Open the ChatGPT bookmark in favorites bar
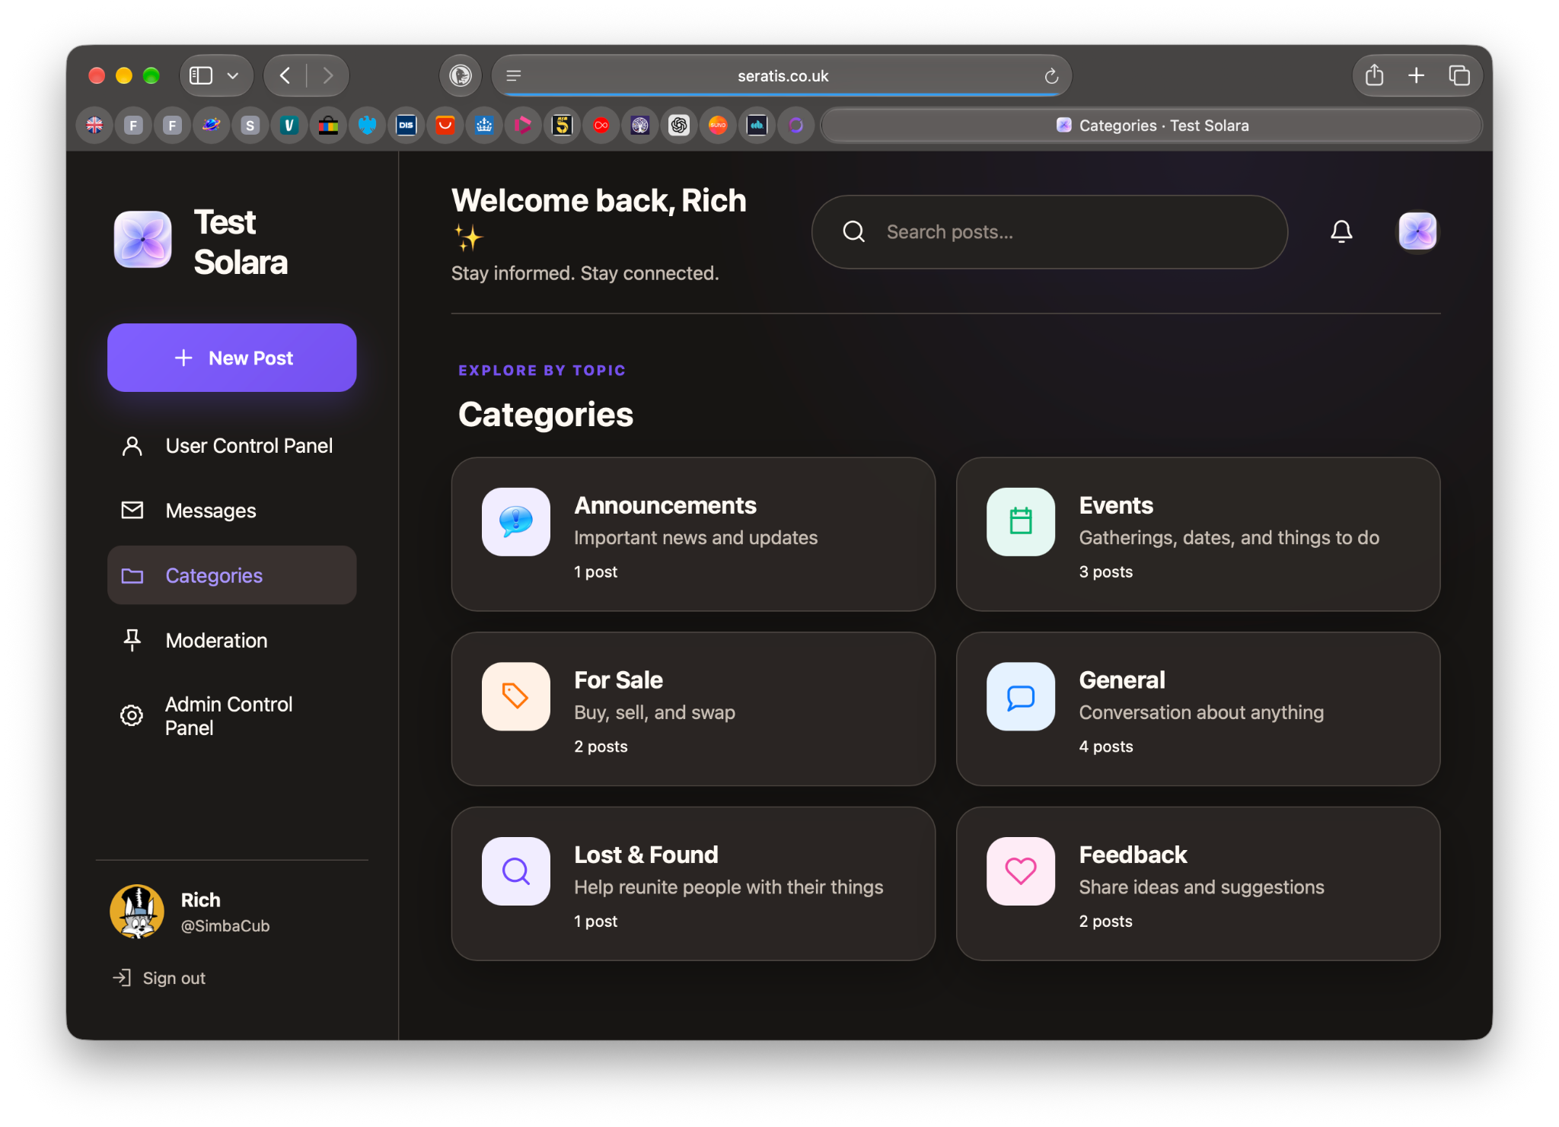1559x1127 pixels. coord(679,125)
